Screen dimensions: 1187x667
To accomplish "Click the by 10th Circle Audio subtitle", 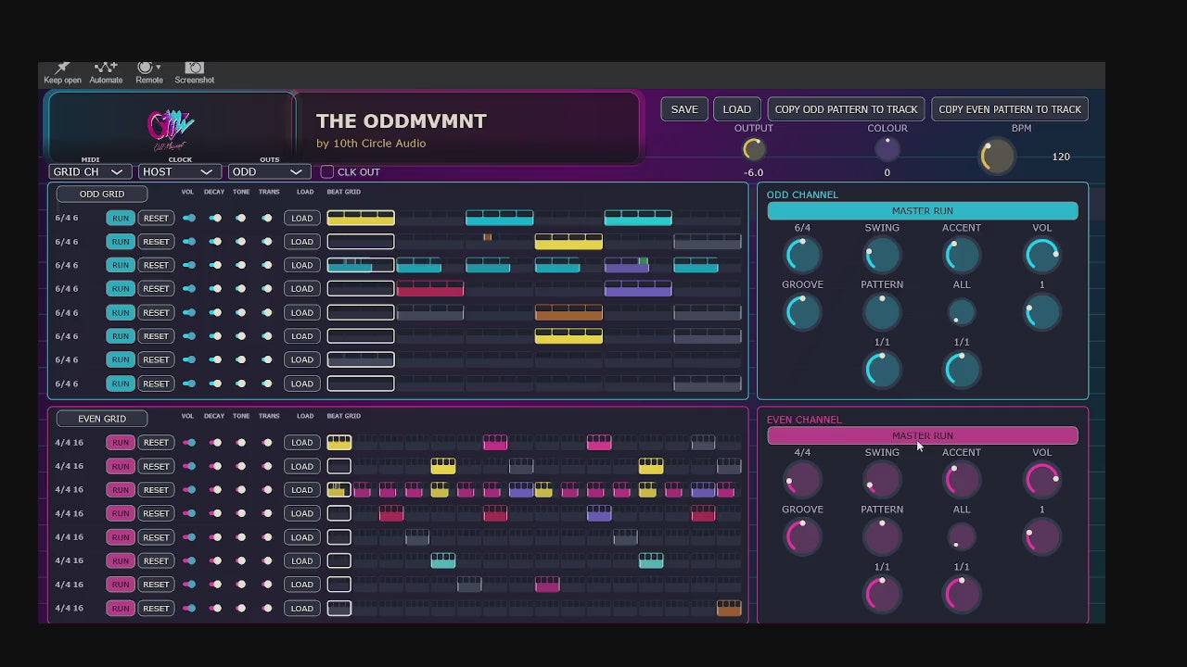I will pyautogui.click(x=371, y=144).
